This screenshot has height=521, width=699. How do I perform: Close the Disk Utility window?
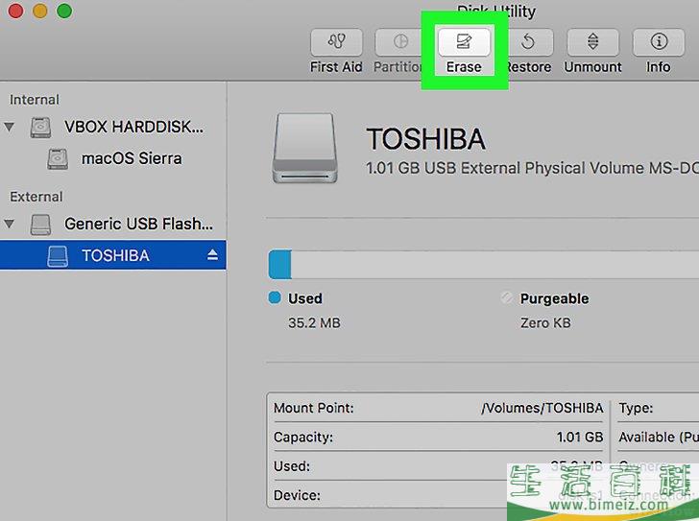pos(15,11)
